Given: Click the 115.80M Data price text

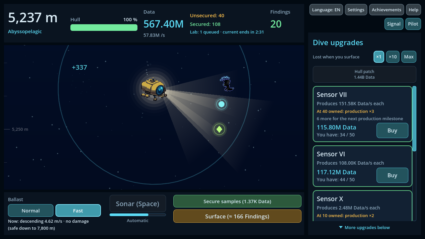Looking at the screenshot, I should 336,127.
